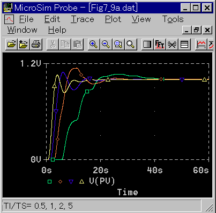
Task: Click the Log Y Axis icon
Action: tap(184, 44)
